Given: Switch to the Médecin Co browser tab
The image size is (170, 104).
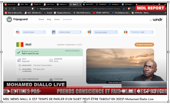Looking at the screenshot, I should (62, 4).
